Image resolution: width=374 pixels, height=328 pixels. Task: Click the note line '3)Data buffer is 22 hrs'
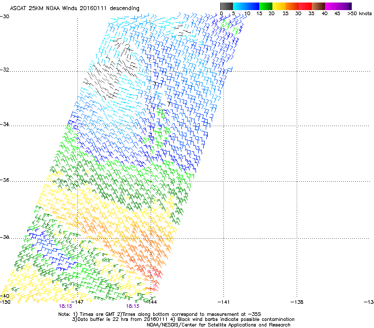[183, 319]
